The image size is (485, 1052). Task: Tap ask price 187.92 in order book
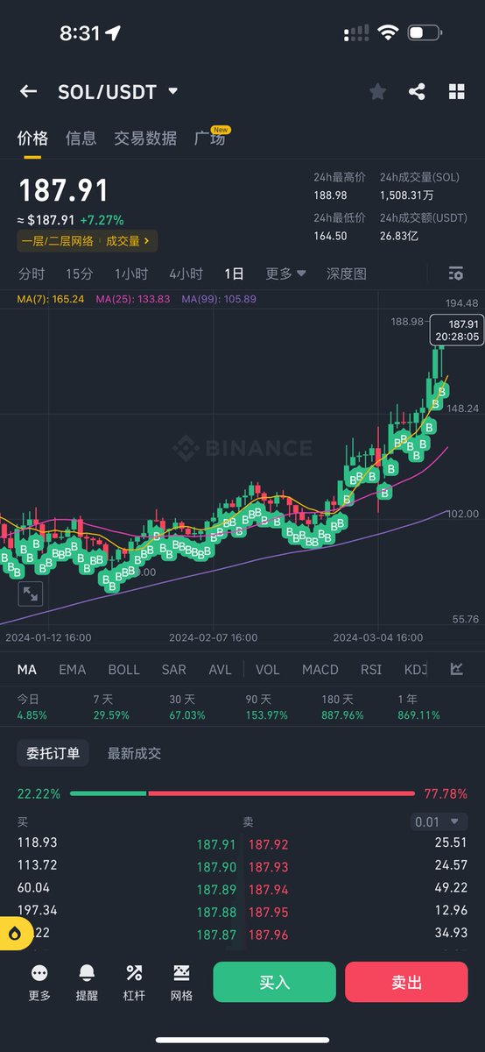(x=268, y=844)
